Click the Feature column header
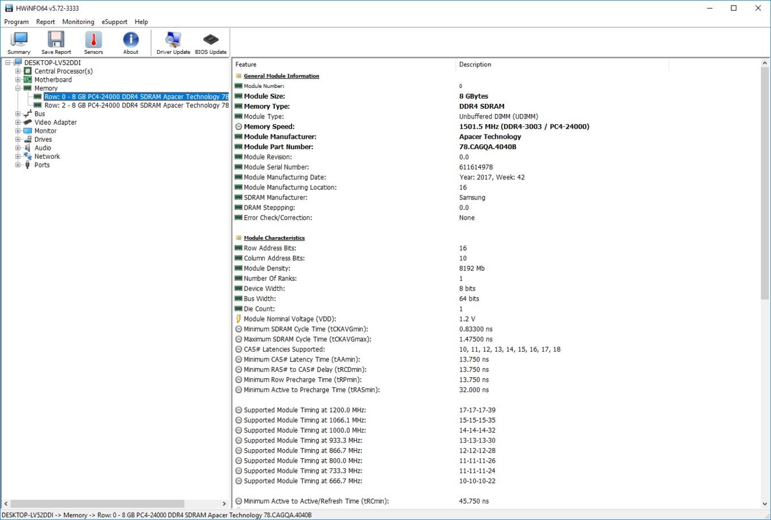Image resolution: width=771 pixels, height=520 pixels. click(x=344, y=65)
